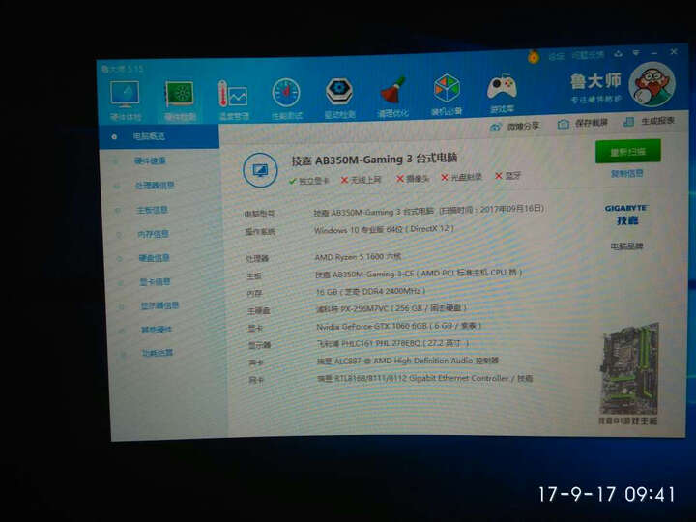The width and height of the screenshot is (696, 522).
Task: Click AB350M-Gaming 3-CF motherboard value
Action: (x=419, y=274)
